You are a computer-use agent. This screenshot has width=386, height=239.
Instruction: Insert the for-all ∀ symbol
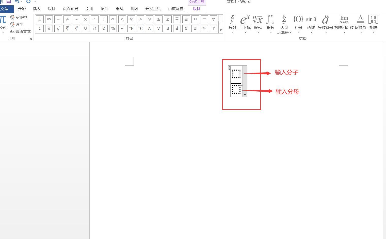214,19
